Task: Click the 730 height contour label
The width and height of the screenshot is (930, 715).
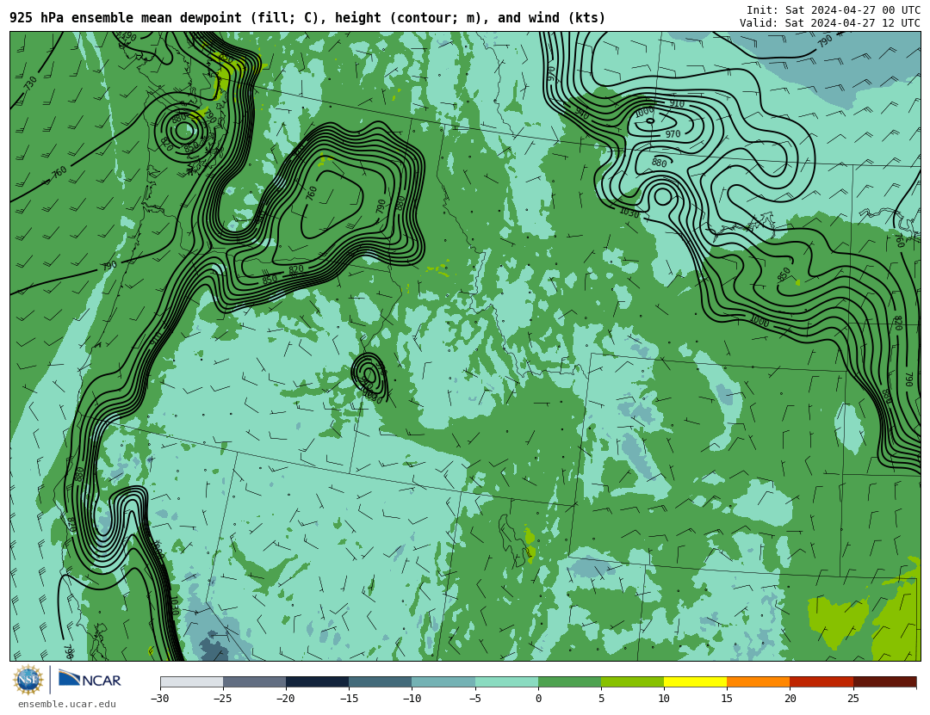Action: [x=30, y=83]
